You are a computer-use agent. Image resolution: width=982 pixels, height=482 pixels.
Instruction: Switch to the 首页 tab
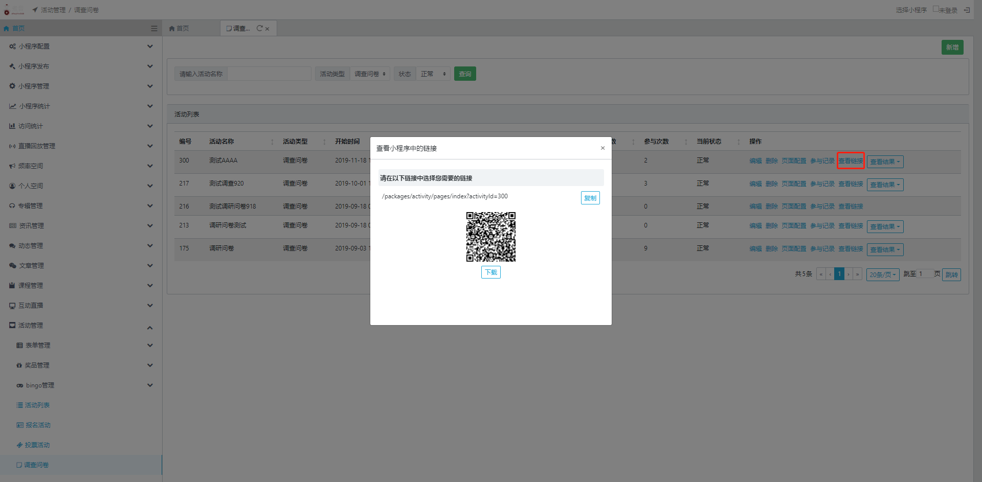pos(180,29)
